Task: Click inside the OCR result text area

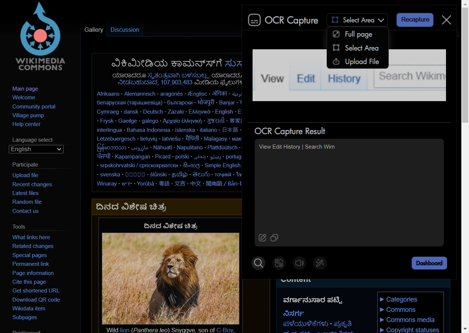Action: [x=349, y=192]
